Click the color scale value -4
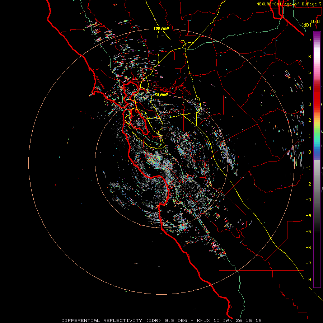This screenshot has width=323, height=323. tap(308, 216)
